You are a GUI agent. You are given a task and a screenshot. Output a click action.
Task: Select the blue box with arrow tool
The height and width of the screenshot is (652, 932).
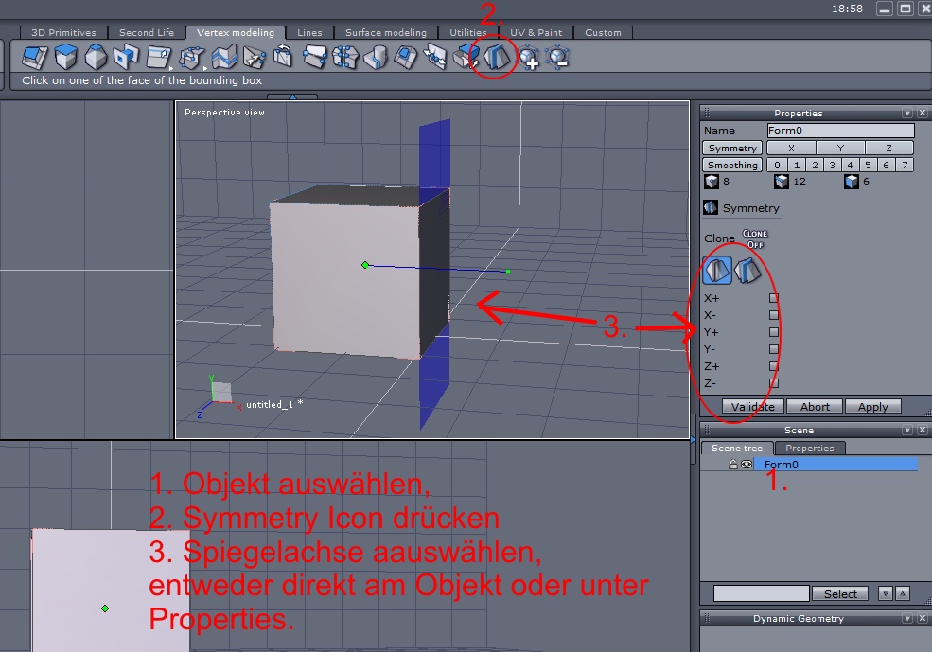(466, 58)
